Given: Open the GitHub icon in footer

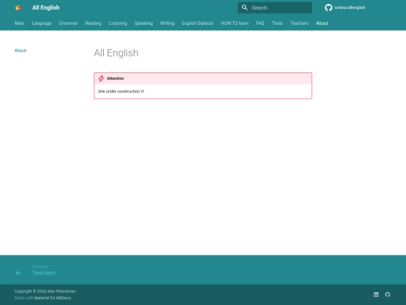Looking at the screenshot, I should pos(387,294).
